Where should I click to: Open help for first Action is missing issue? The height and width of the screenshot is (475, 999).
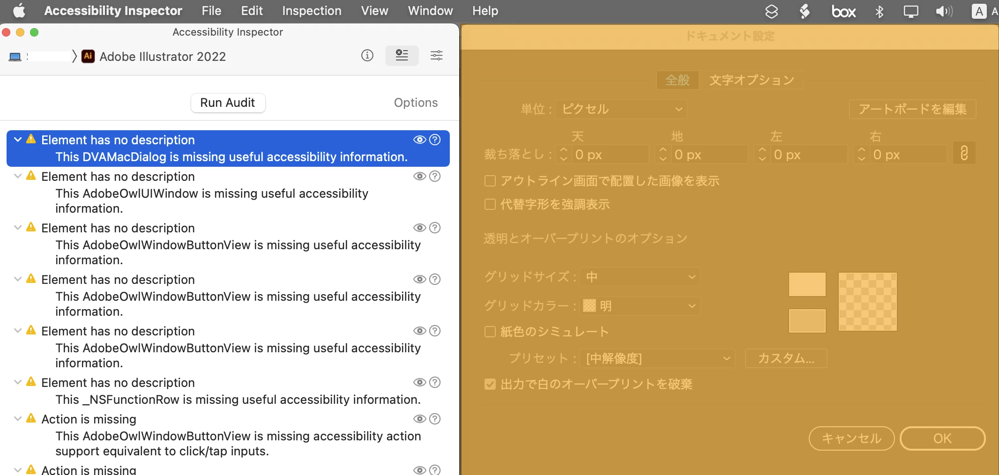(x=435, y=419)
